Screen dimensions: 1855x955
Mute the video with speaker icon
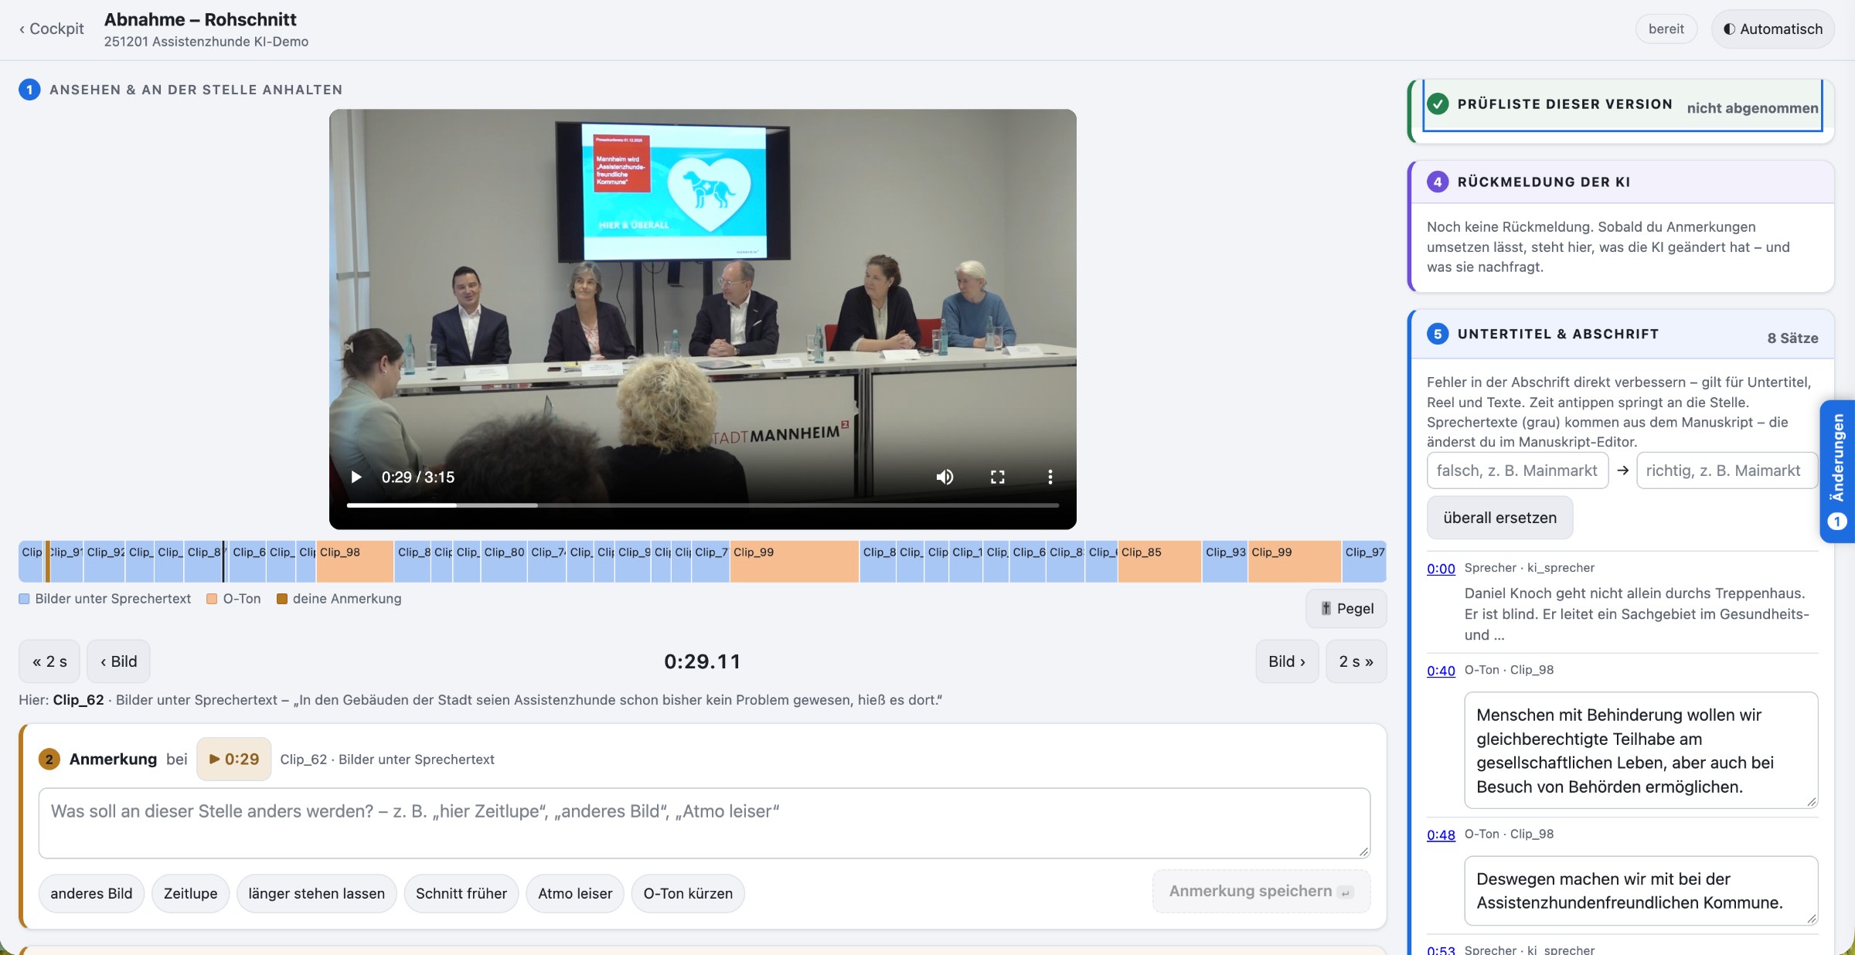[x=945, y=477]
